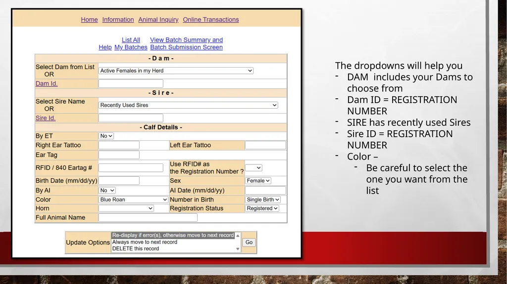Open Online Transactions link
The width and height of the screenshot is (507, 284).
(x=211, y=20)
